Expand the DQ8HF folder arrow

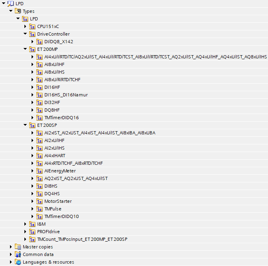point(32,110)
